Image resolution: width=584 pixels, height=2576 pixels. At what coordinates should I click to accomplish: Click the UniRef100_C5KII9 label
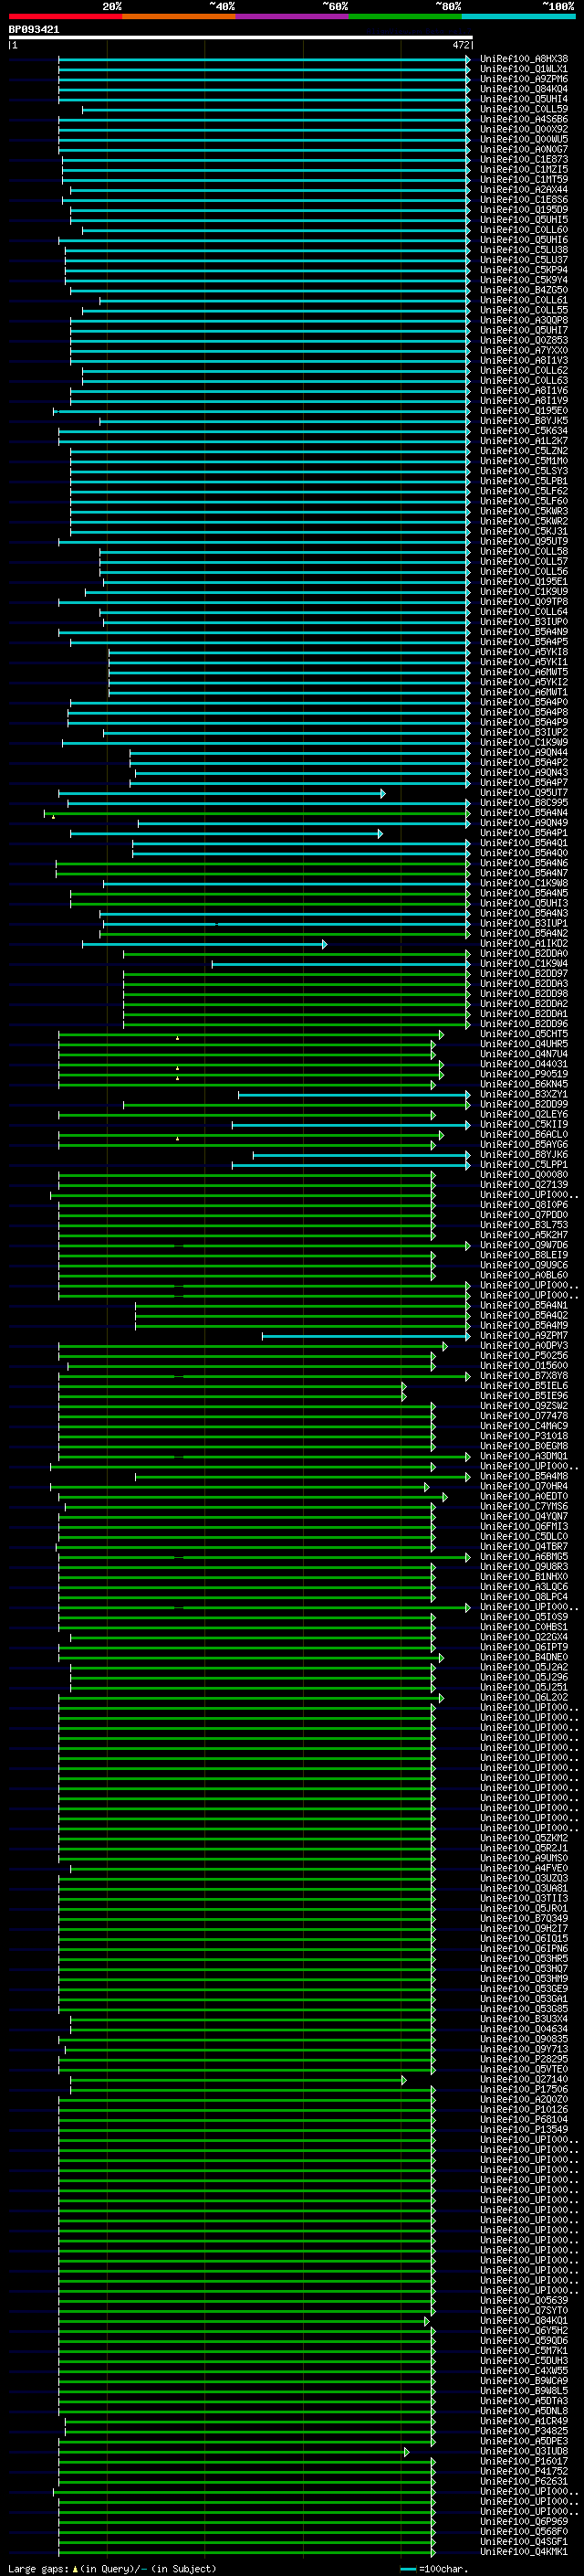(x=524, y=1124)
